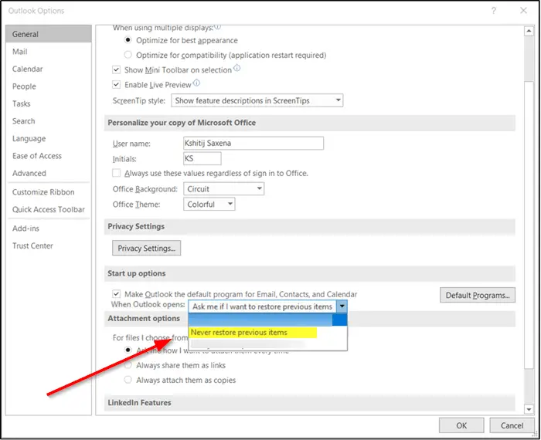
Task: Open the Office Theme dropdown
Action: 209,204
